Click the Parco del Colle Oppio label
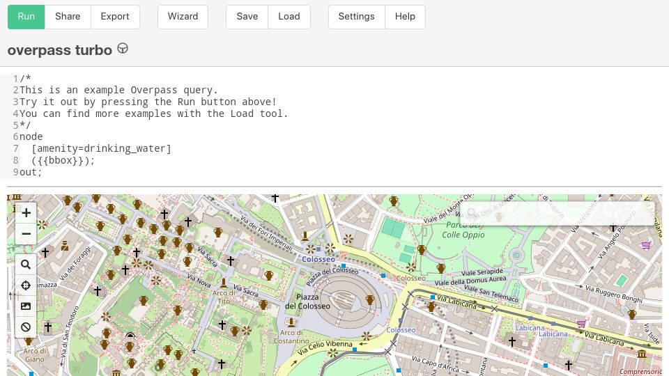This screenshot has height=376, width=669. [463, 229]
